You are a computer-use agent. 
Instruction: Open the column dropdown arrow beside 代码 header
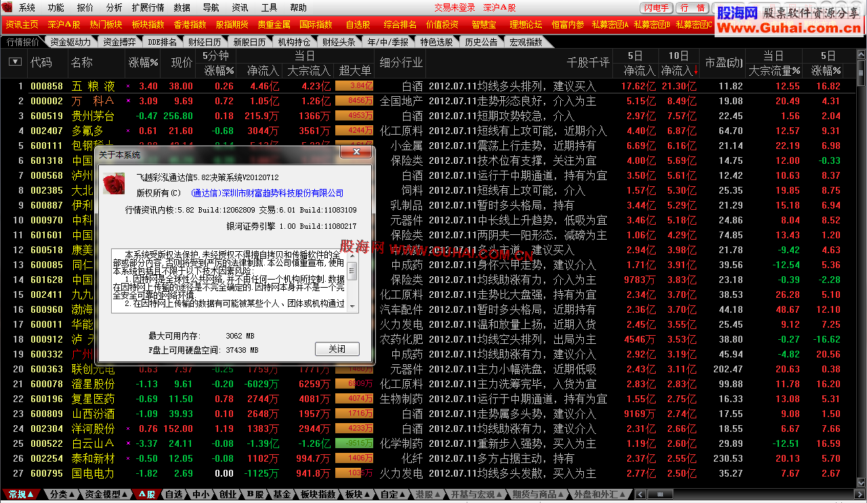15,62
